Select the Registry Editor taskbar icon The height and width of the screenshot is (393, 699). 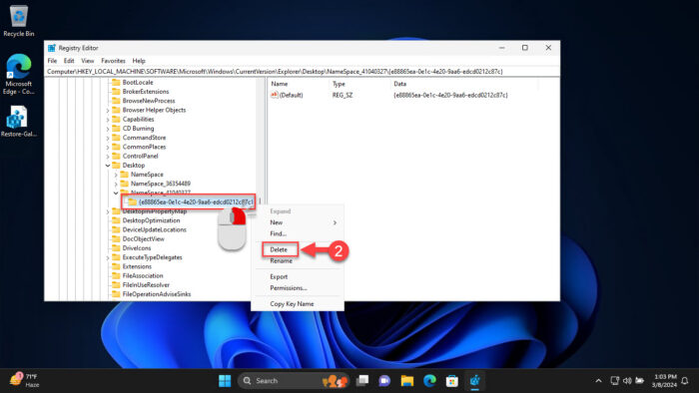(474, 381)
